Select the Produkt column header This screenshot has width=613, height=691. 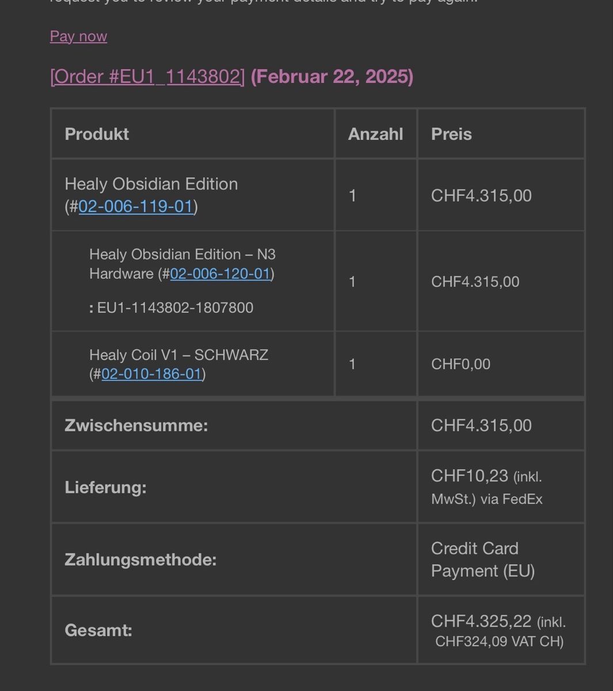[x=97, y=134]
